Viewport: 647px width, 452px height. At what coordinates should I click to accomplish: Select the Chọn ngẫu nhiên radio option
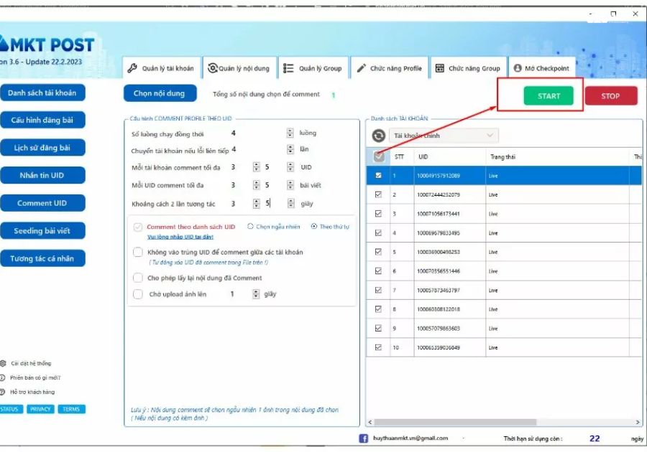click(250, 227)
